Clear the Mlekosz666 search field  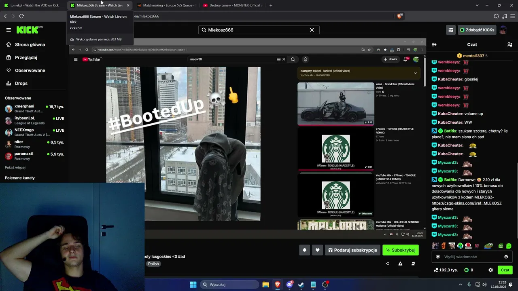pos(312,30)
